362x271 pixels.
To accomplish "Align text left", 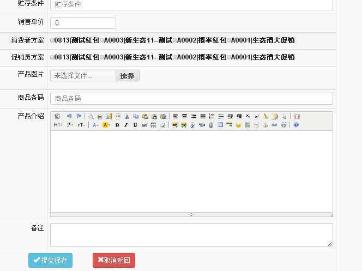I will [176, 116].
